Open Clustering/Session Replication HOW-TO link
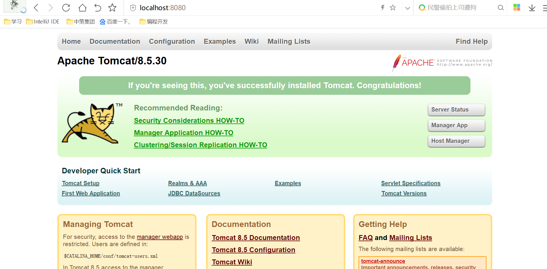The width and height of the screenshot is (547, 269). [x=201, y=145]
